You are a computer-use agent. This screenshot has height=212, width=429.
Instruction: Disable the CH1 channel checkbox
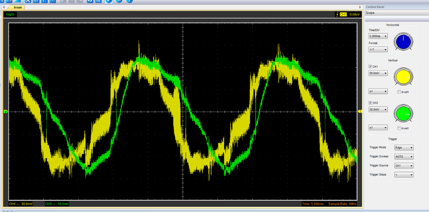click(x=370, y=66)
